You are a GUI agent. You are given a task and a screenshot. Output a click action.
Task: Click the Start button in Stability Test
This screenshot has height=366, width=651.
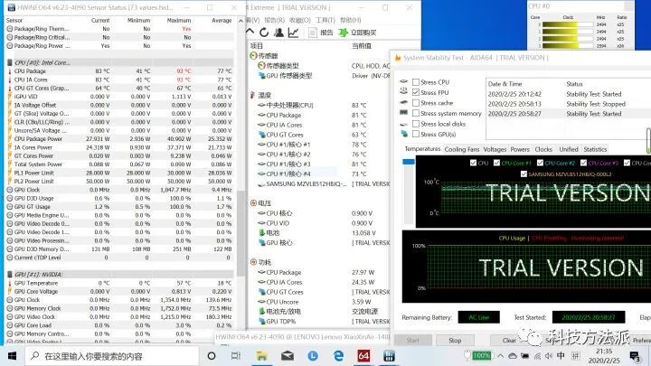point(412,341)
